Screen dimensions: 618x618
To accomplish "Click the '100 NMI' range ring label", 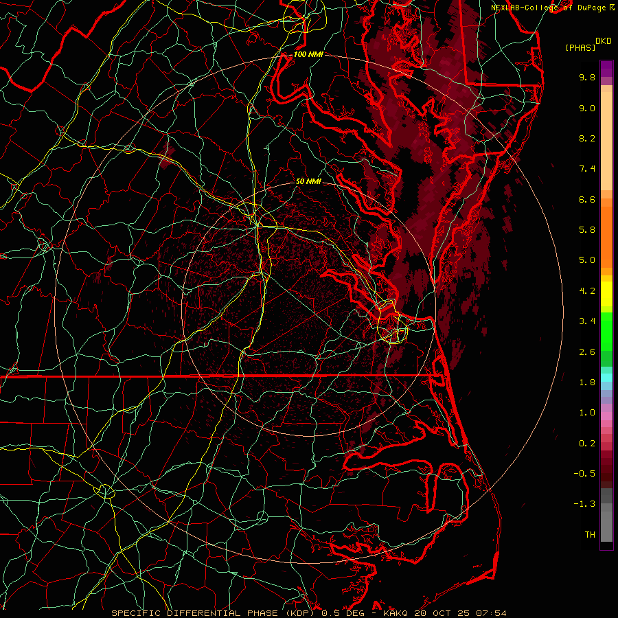I will click(x=308, y=54).
